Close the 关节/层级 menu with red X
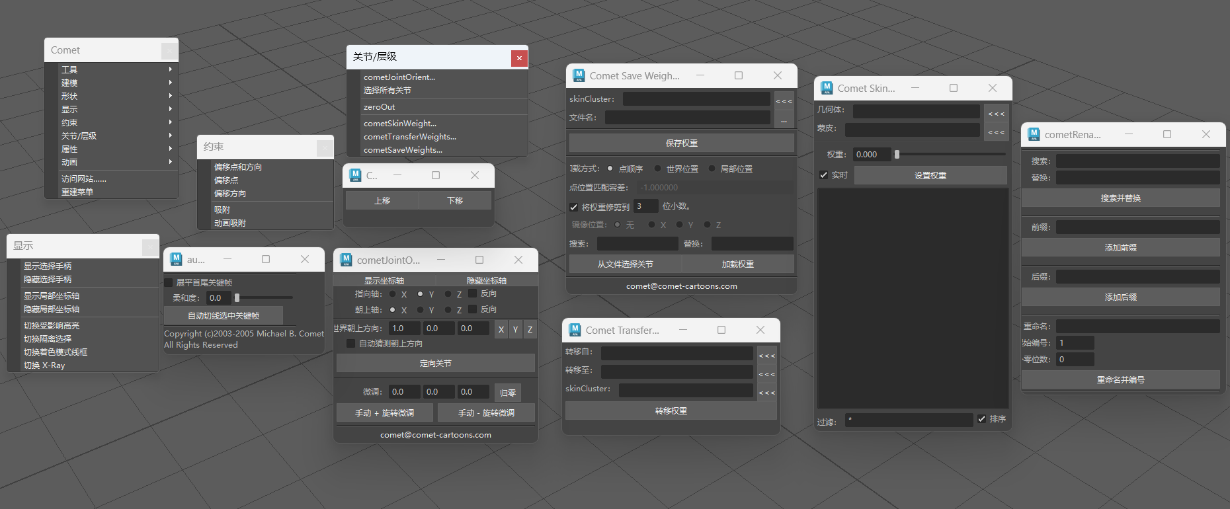 coord(519,58)
